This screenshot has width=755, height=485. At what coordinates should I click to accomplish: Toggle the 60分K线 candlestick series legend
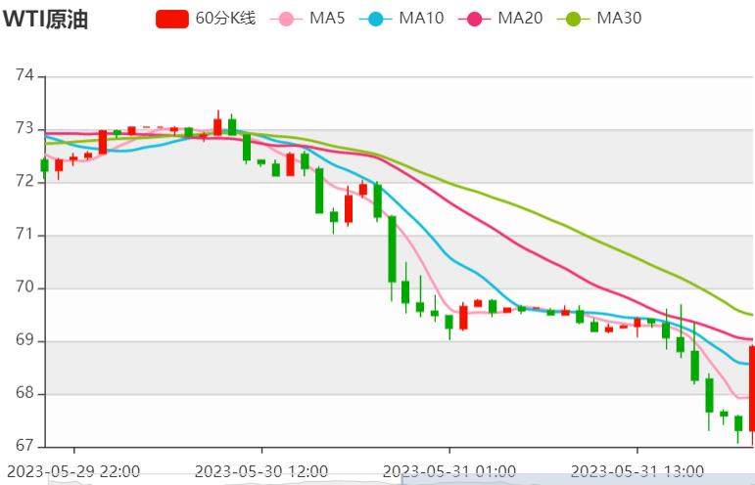(x=206, y=19)
